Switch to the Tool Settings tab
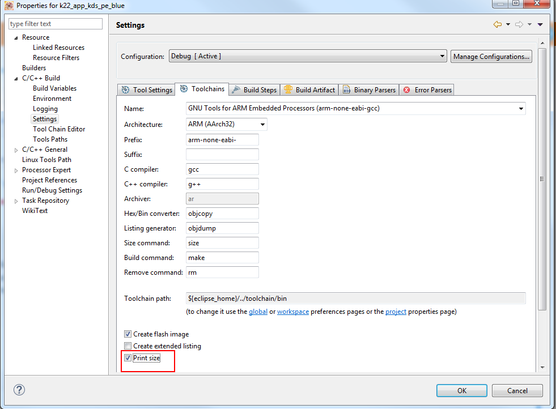 tap(146, 90)
